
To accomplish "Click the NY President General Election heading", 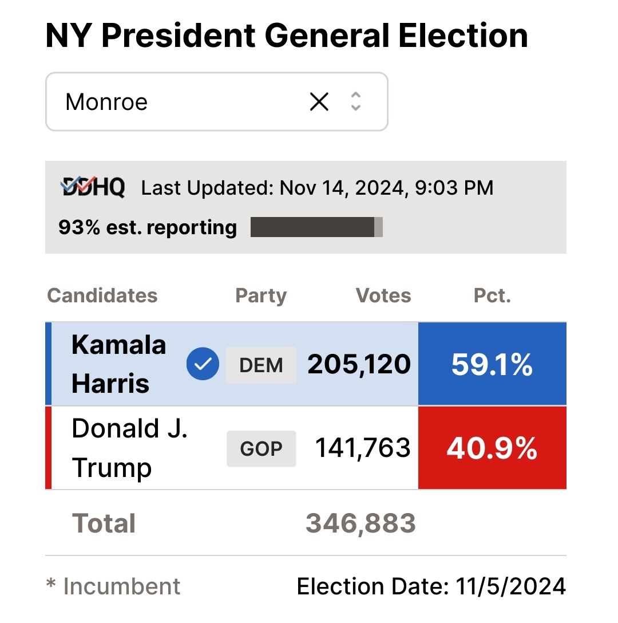I will [x=287, y=36].
